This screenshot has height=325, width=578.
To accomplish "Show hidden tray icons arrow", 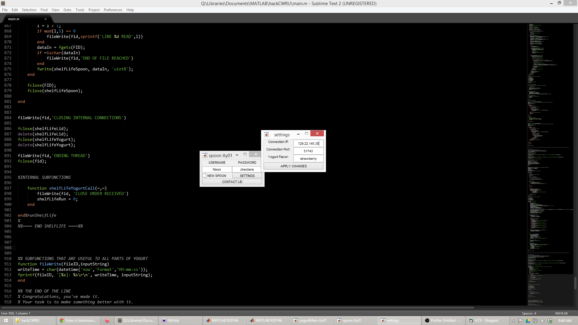I will (514, 321).
